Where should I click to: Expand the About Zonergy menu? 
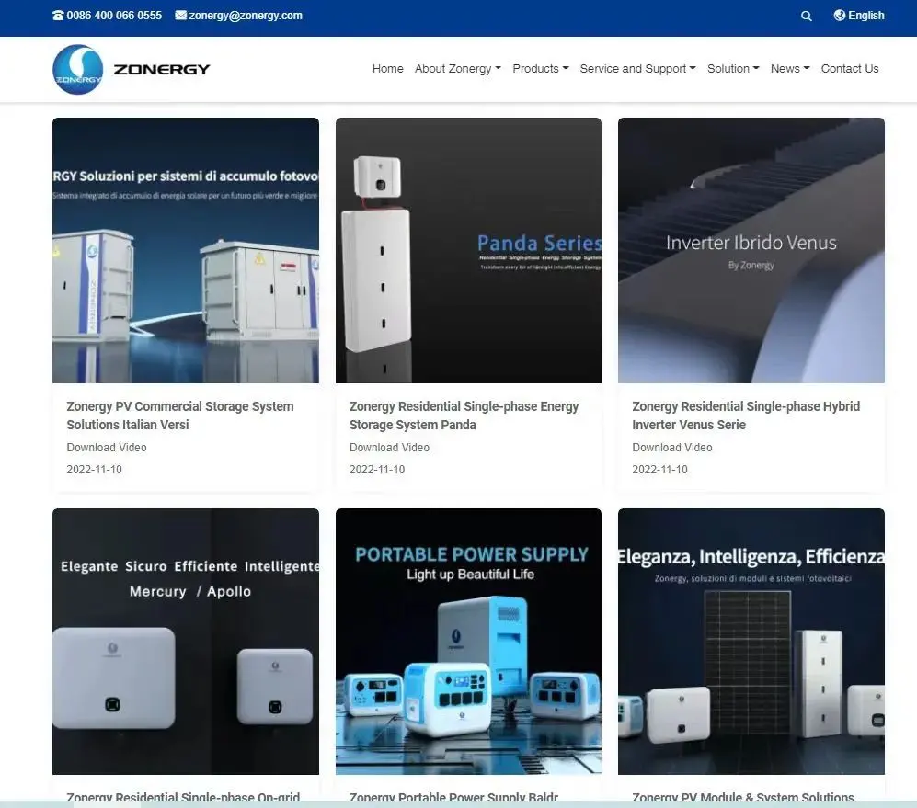pyautogui.click(x=458, y=68)
